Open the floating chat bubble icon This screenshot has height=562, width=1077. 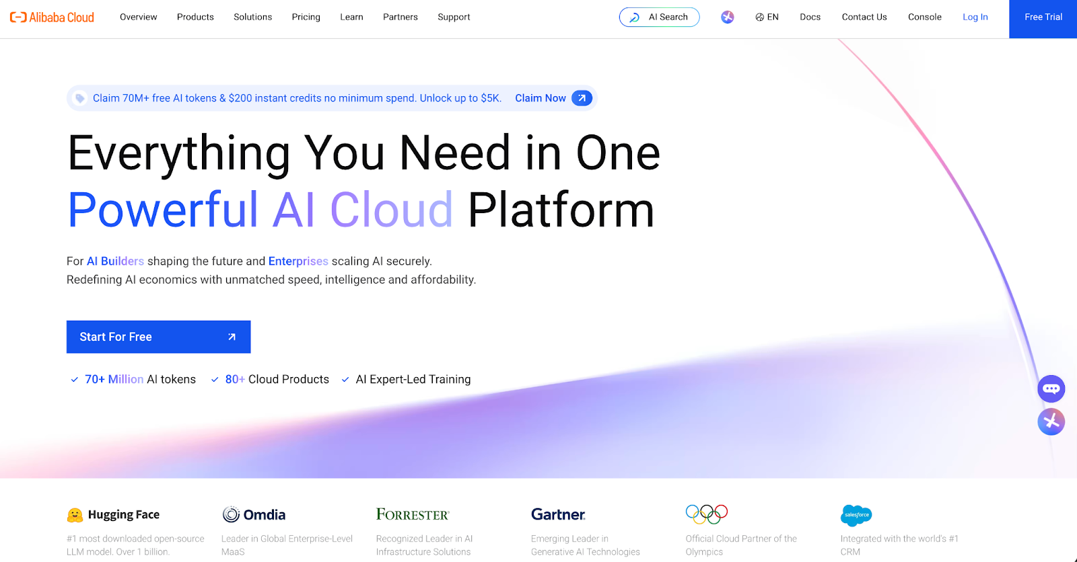tap(1051, 389)
